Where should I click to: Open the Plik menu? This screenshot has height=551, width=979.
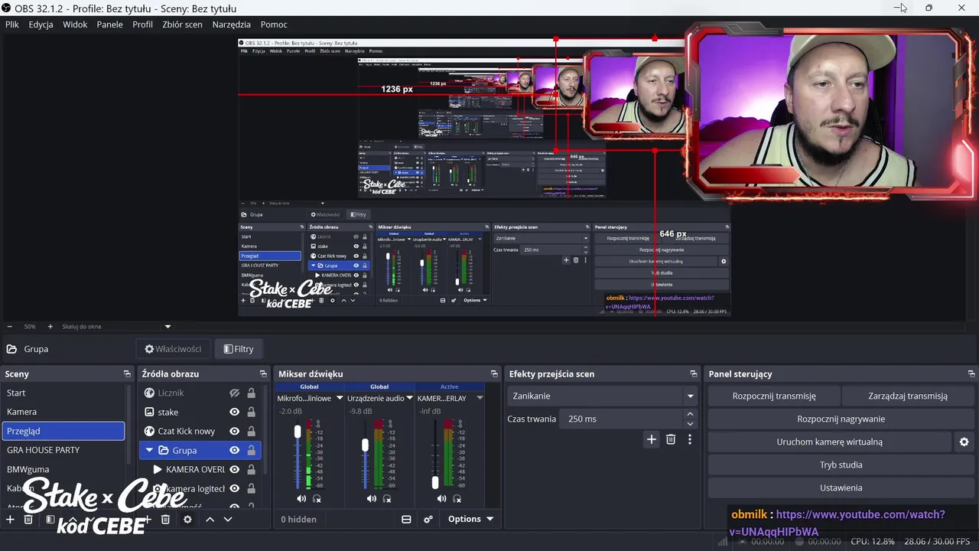[x=12, y=24]
